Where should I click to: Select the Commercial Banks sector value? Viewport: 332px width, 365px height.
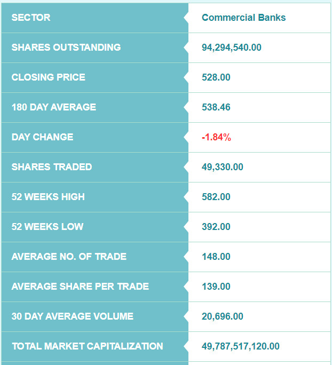click(243, 18)
